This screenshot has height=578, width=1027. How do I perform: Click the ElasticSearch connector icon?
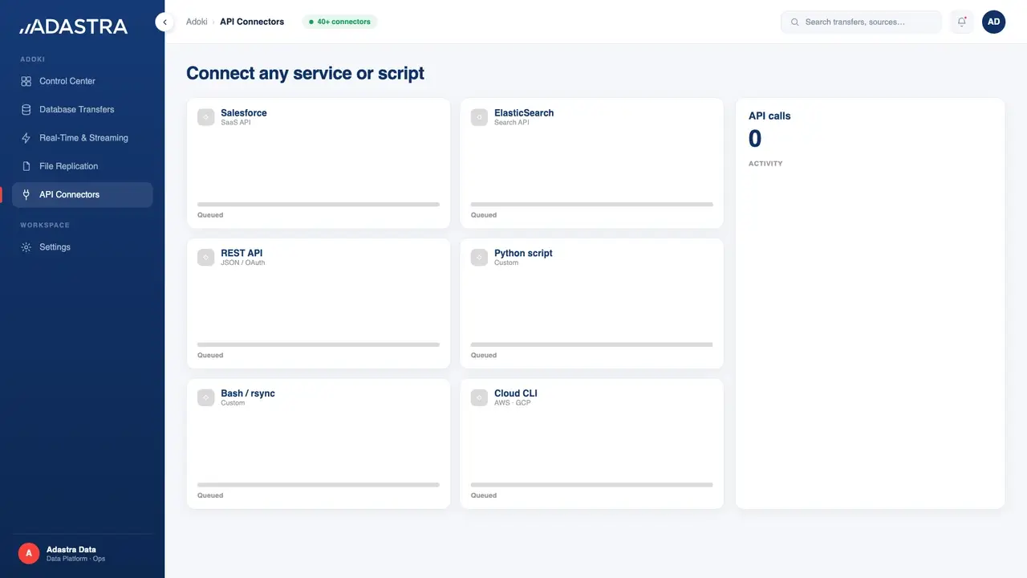pos(480,117)
